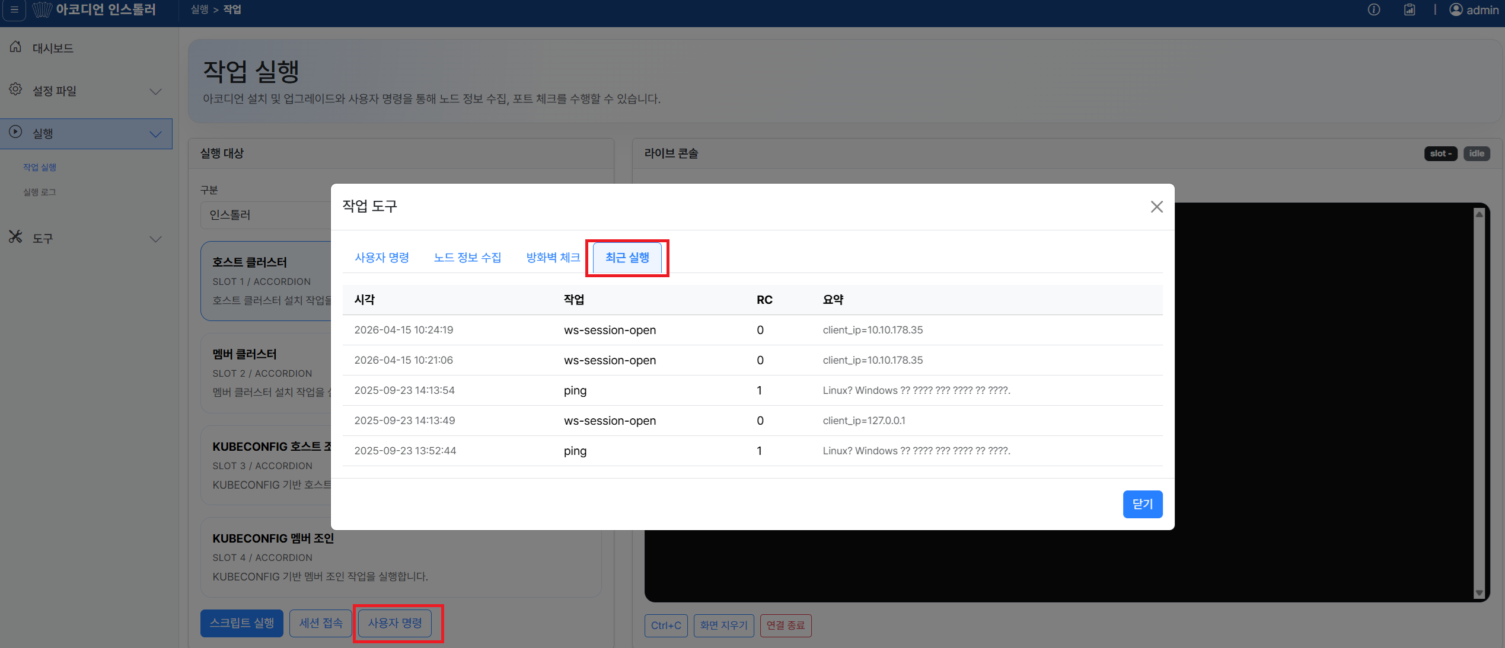The height and width of the screenshot is (648, 1505).
Task: Expand the 도구 sidebar chevron
Action: pos(155,239)
